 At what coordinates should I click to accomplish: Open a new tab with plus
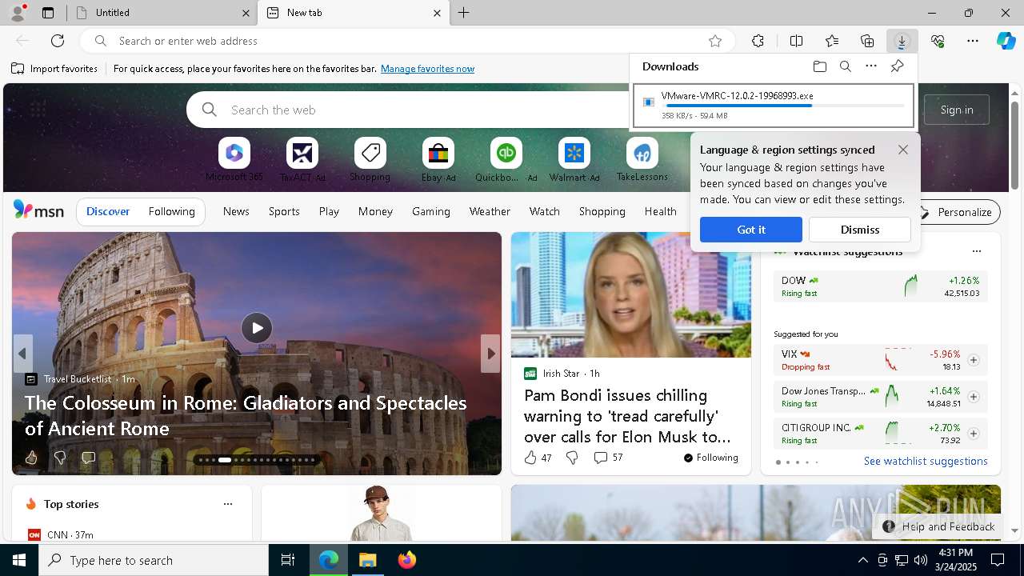(464, 13)
